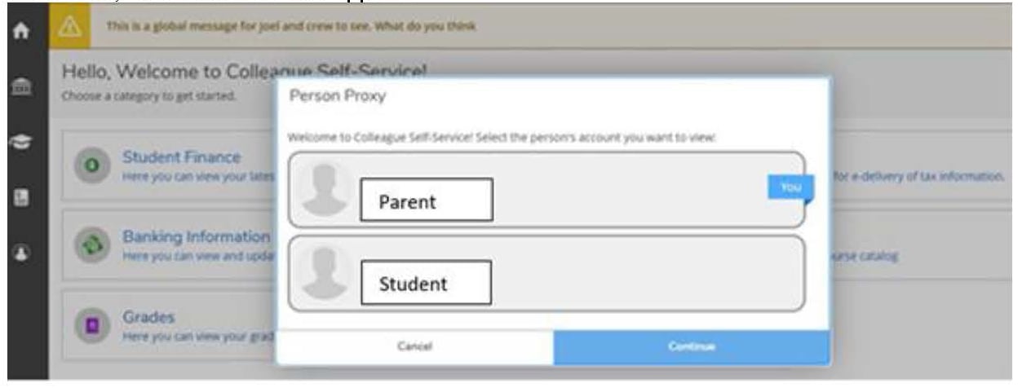Cancel the Person Proxy dialog
1022x392 pixels.
pyautogui.click(x=414, y=347)
